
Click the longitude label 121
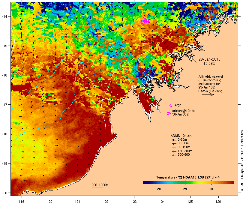78,202
